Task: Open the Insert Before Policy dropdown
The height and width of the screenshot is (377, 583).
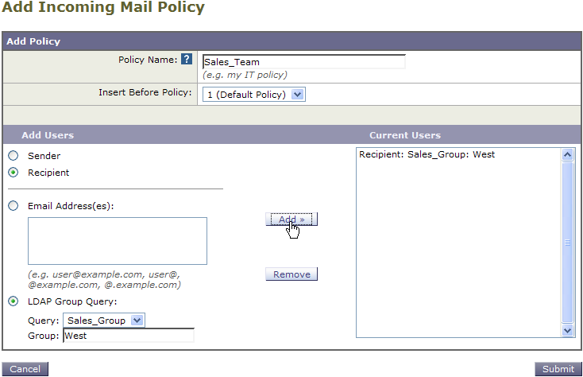Action: [254, 95]
